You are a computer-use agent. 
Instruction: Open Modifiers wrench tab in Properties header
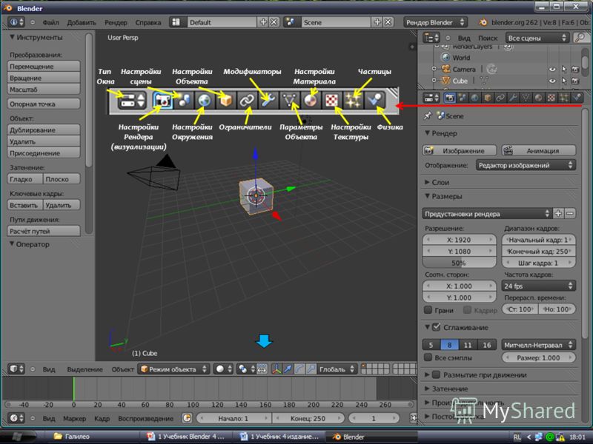coord(513,98)
